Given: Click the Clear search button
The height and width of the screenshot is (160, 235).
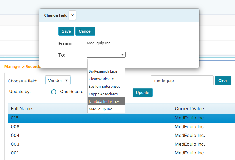Looking at the screenshot, I should pyautogui.click(x=223, y=80).
